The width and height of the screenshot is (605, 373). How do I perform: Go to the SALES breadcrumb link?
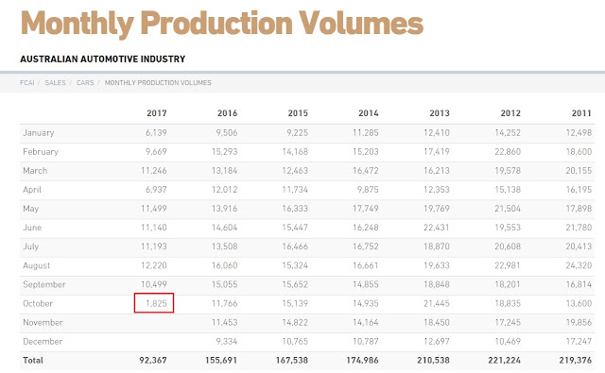55,82
